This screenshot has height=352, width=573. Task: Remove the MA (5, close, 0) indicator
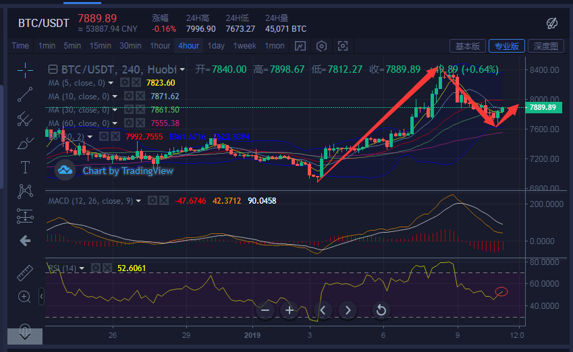click(x=136, y=83)
